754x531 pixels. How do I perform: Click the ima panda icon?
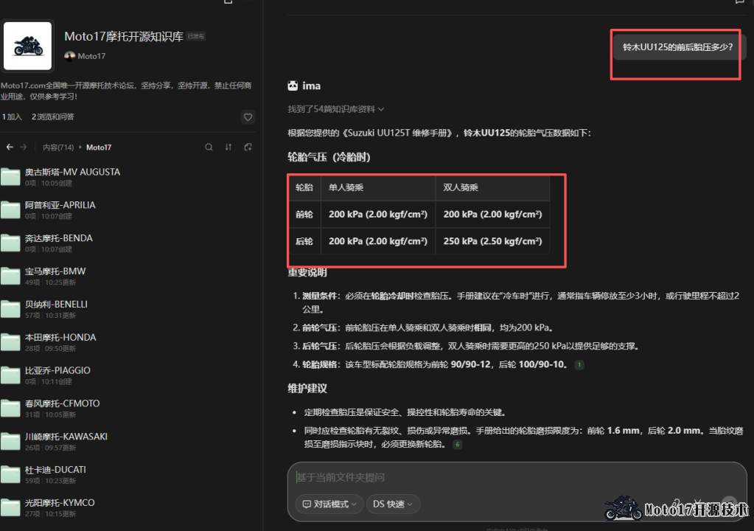click(x=293, y=86)
